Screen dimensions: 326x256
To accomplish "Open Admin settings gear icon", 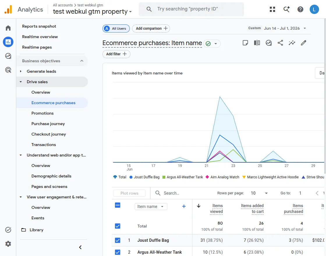I will [8, 244].
